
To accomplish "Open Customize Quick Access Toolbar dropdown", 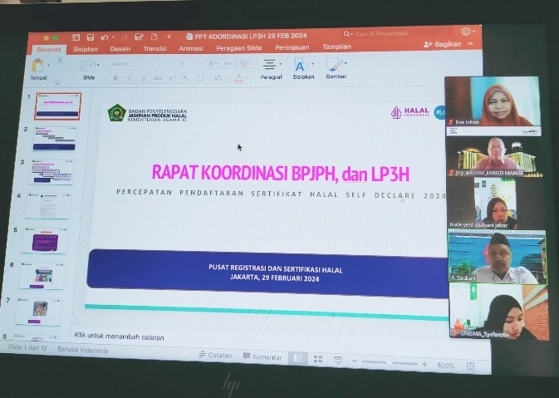I will (169, 37).
